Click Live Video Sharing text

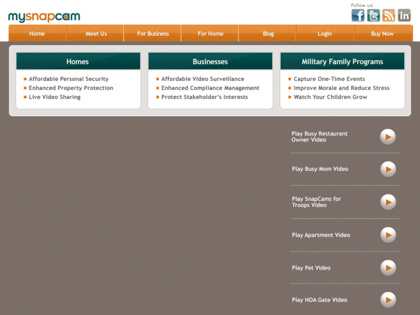55,97
